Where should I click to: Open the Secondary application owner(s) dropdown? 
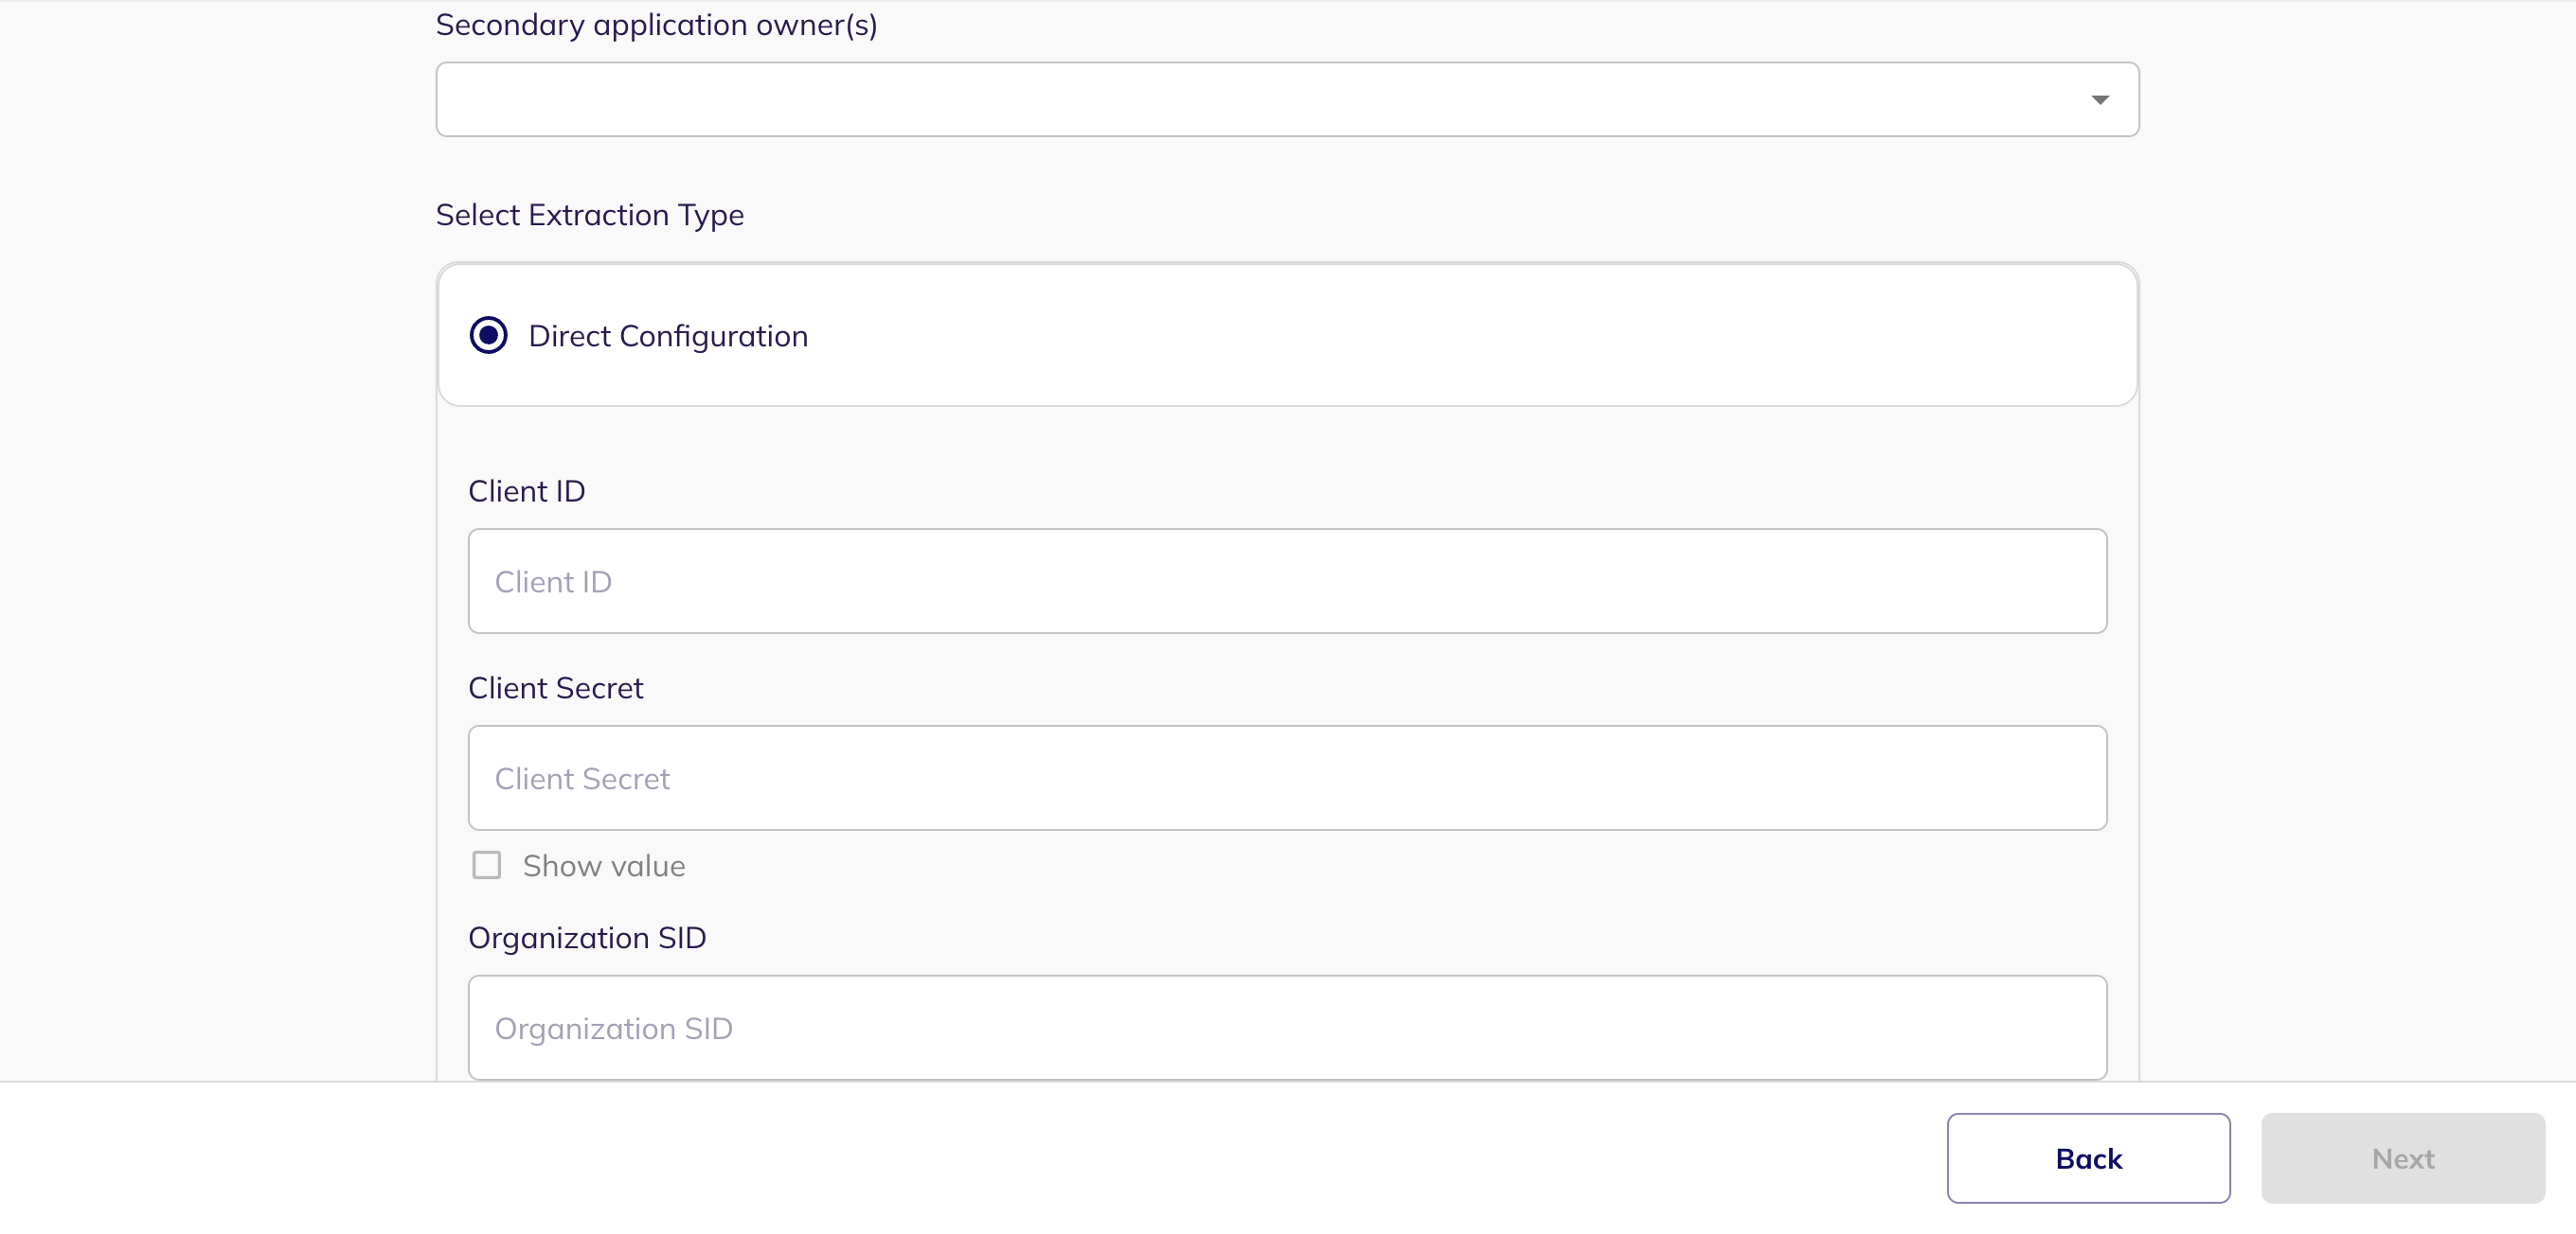1287,99
